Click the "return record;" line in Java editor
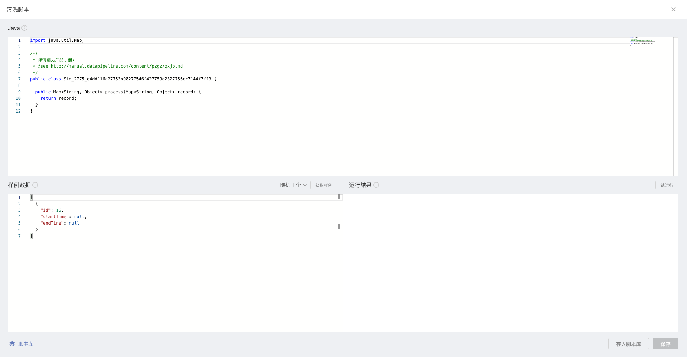Screen dimensions: 687x357 pyautogui.click(x=58, y=98)
